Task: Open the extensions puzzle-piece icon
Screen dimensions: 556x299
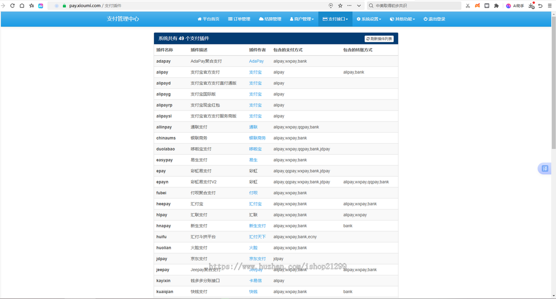Action: pyautogui.click(x=496, y=6)
